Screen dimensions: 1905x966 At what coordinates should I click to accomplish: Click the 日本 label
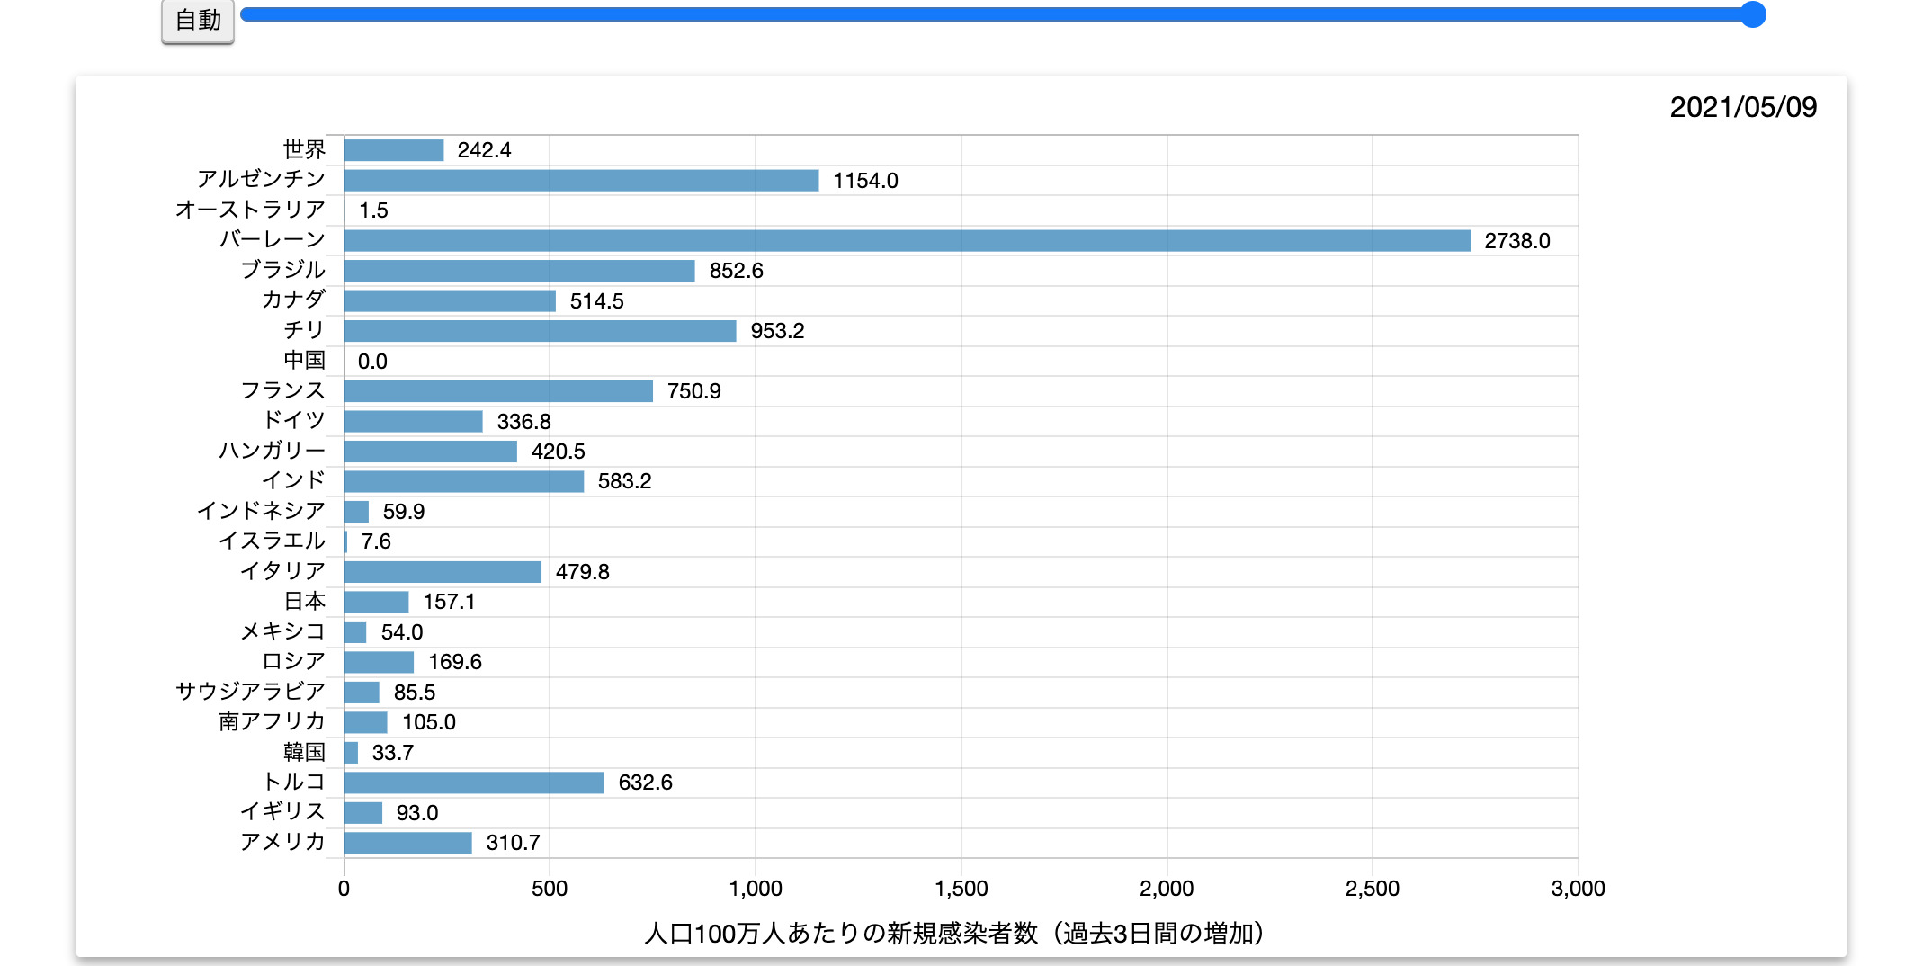(x=304, y=602)
